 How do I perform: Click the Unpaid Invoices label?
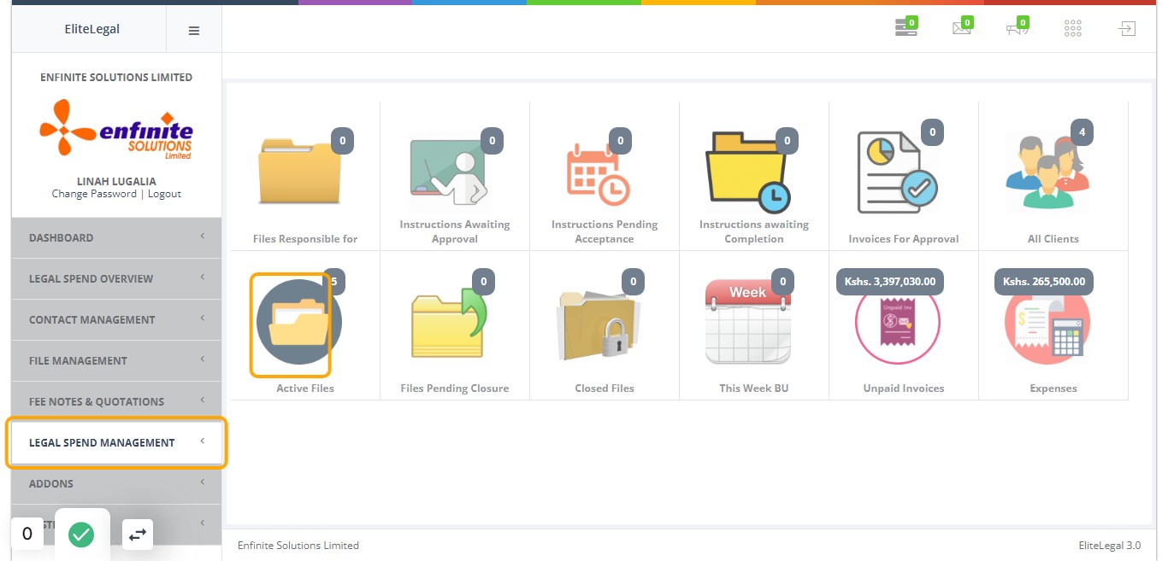point(904,389)
